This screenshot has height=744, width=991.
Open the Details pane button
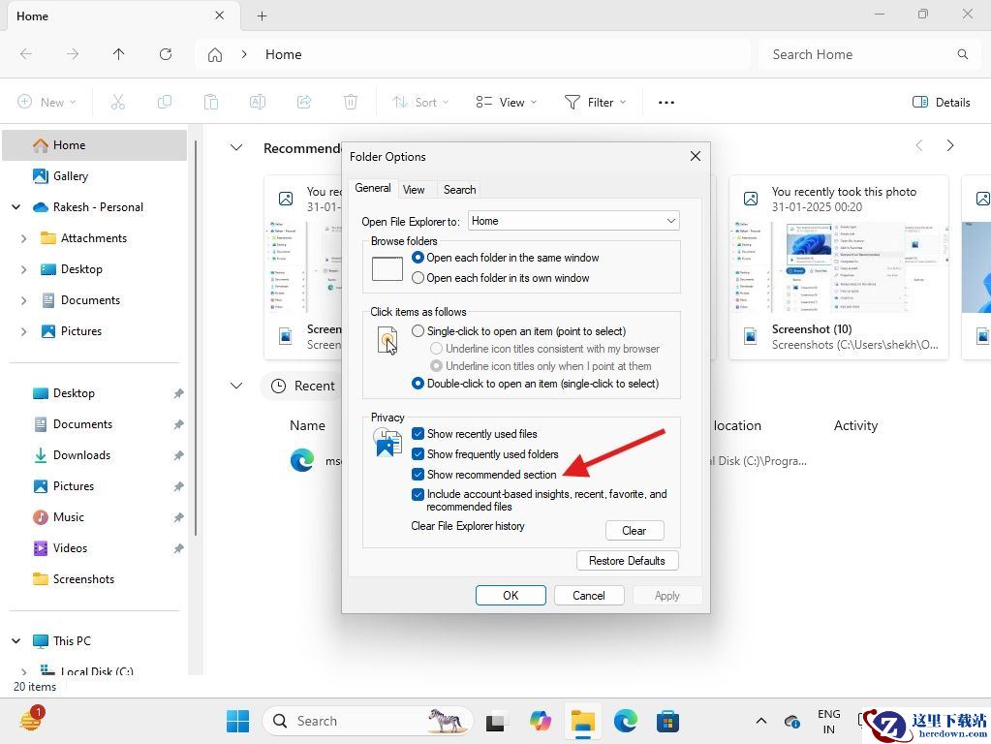pyautogui.click(x=942, y=102)
